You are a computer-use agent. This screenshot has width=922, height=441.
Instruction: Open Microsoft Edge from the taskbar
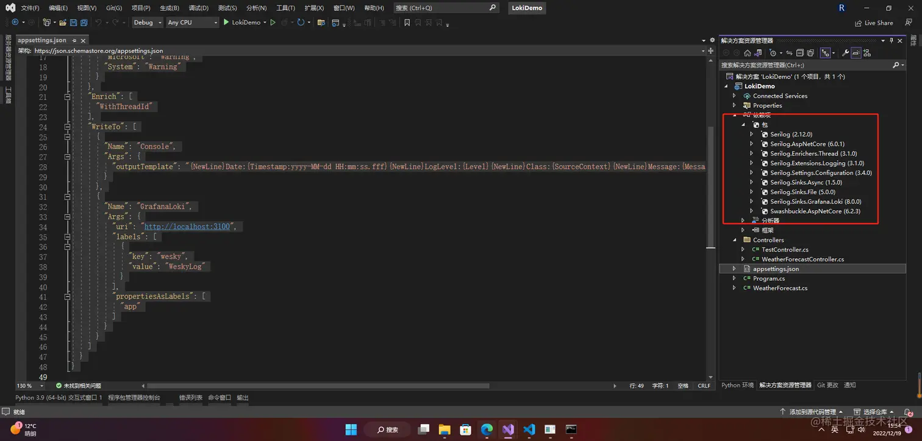(x=487, y=429)
